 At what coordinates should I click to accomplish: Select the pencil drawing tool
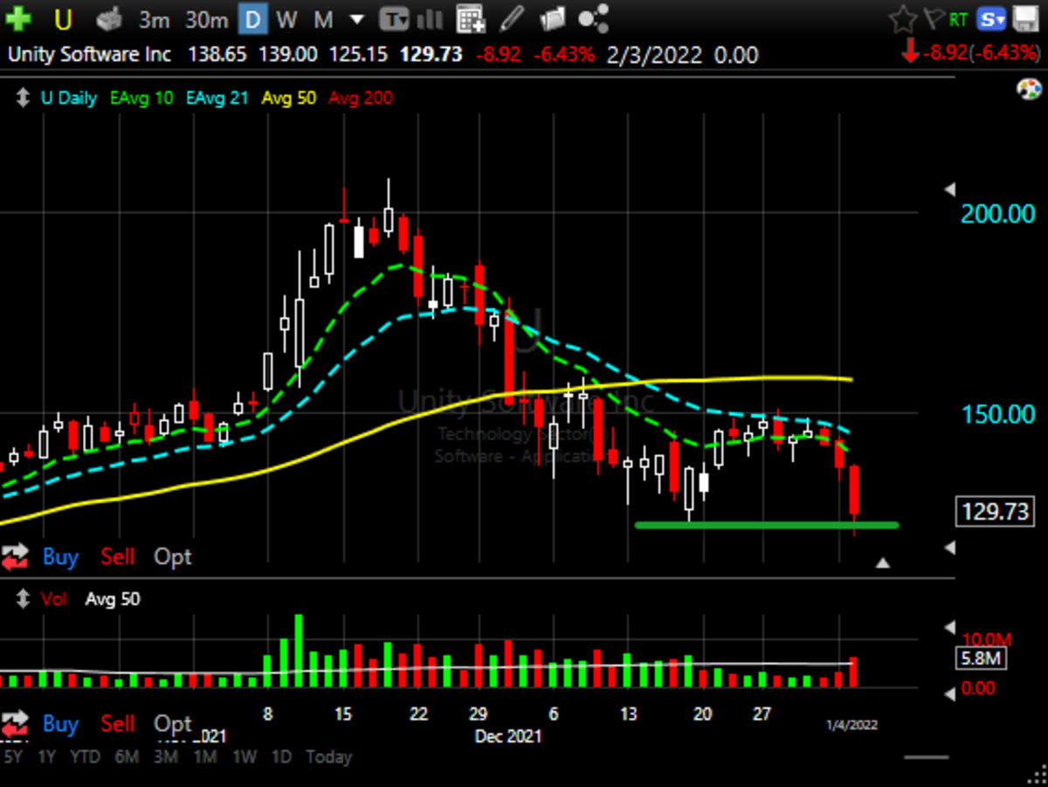pos(512,18)
